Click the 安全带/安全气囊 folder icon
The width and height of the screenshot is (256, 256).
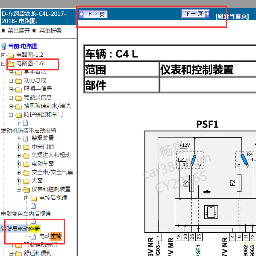pyautogui.click(x=26, y=172)
